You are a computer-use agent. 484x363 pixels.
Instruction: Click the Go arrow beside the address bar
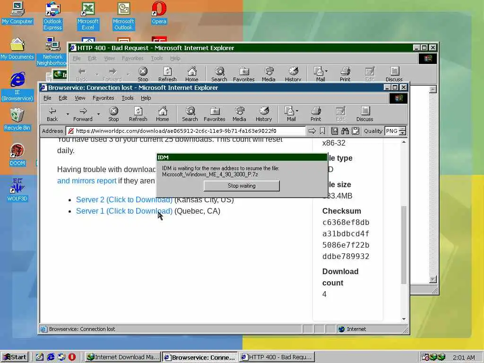pos(312,131)
